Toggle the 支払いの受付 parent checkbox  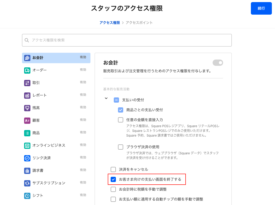point(116,100)
